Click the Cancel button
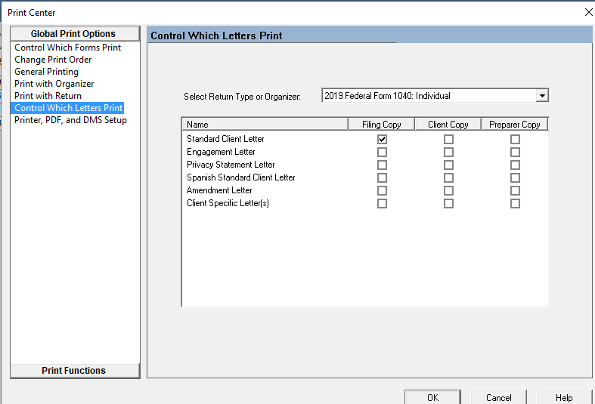 point(498,397)
